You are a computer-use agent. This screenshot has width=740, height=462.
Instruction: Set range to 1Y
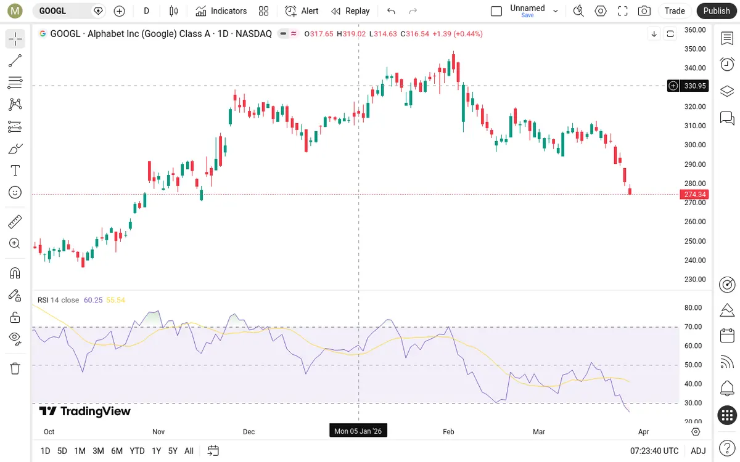(x=156, y=451)
